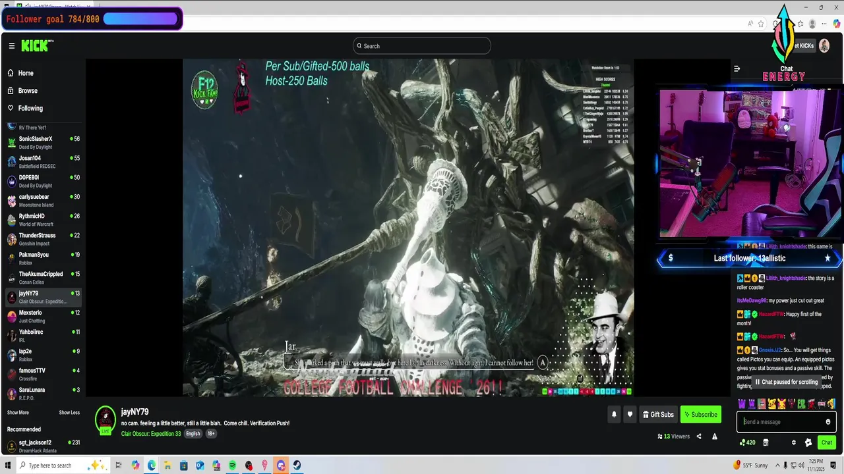Open Mexsterio channel
This screenshot has width=844, height=474.
(44, 317)
